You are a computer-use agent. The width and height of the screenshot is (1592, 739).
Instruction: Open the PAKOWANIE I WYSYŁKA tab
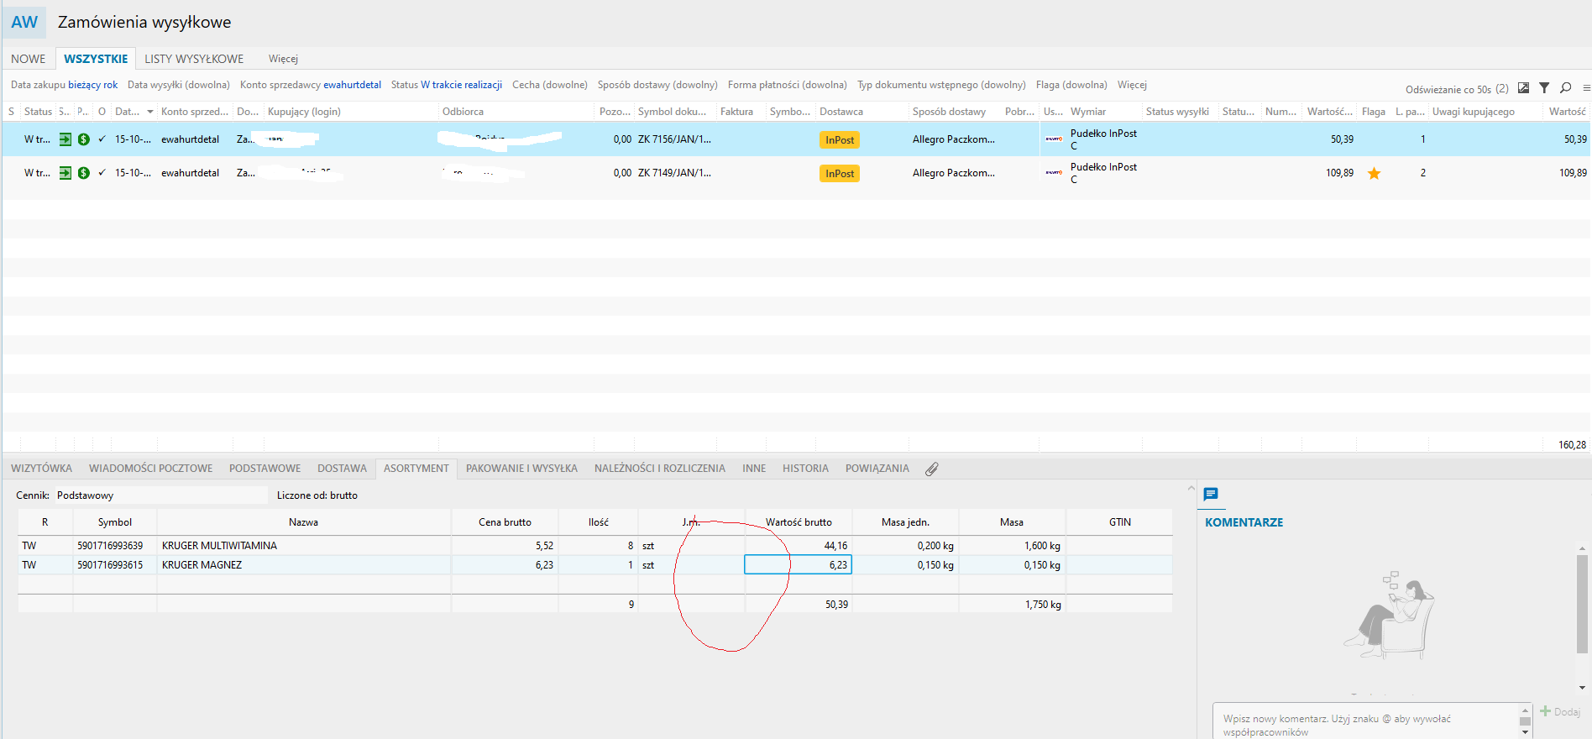[521, 469]
